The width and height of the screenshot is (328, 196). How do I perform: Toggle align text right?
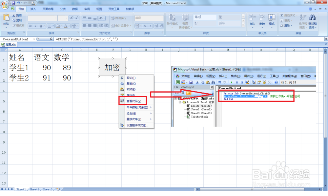coord(95,26)
